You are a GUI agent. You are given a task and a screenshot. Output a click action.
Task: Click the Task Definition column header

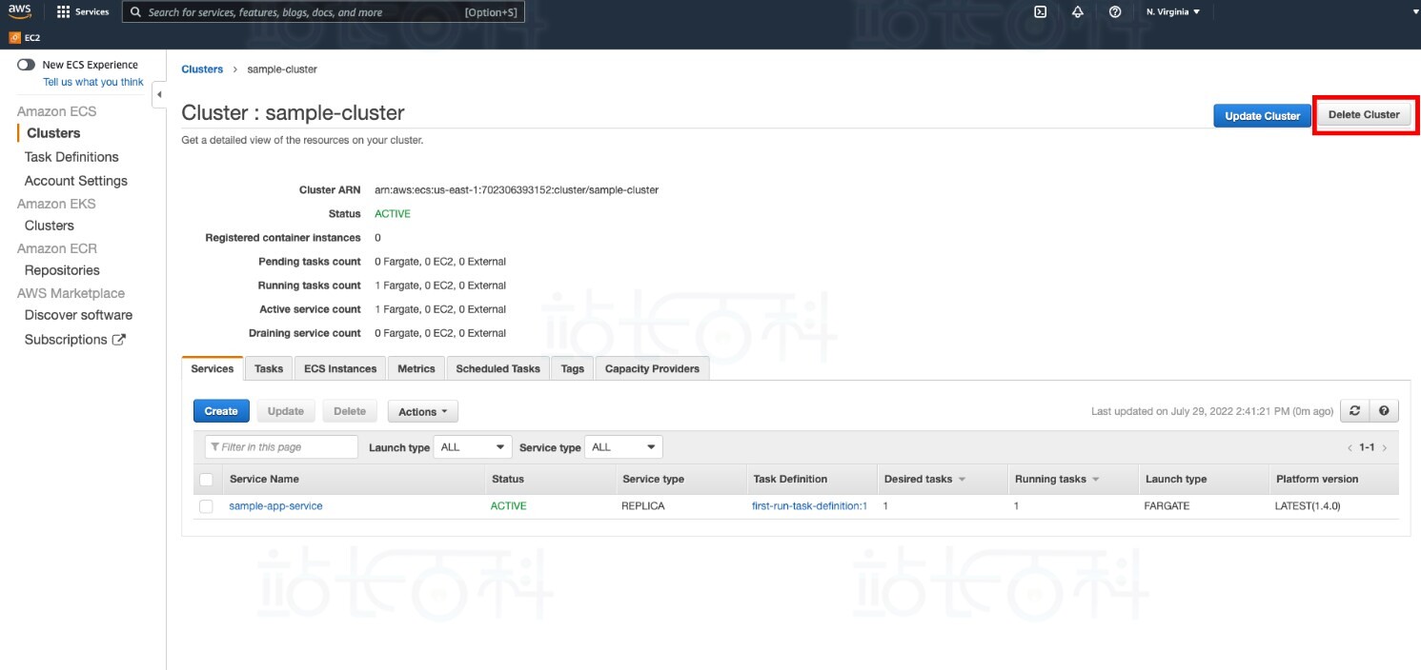(x=790, y=480)
